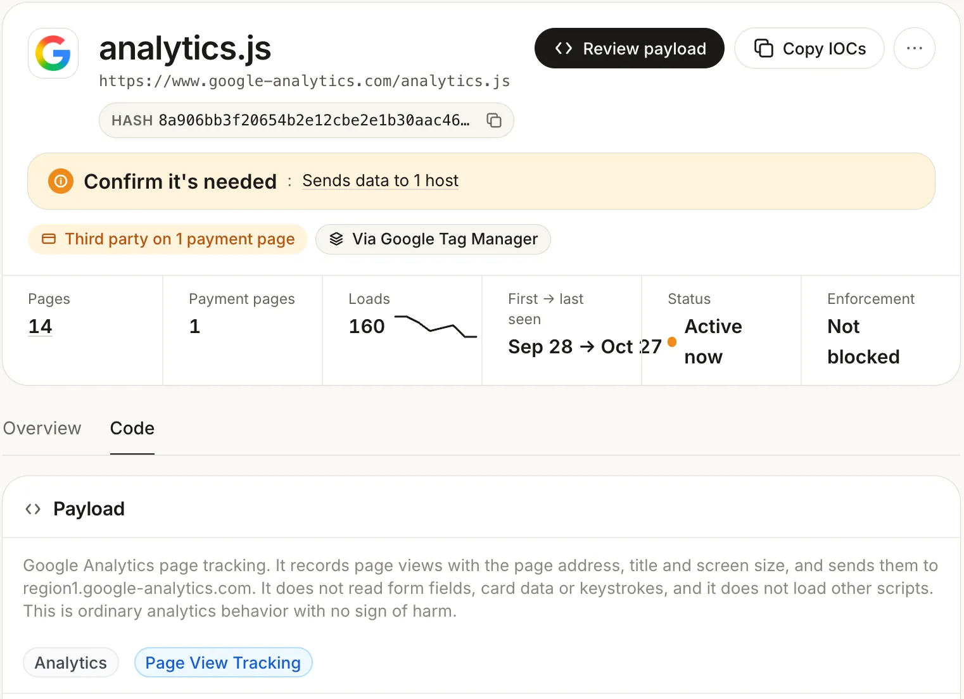Click the Copy IOCs button
The height and width of the screenshot is (699, 964).
[809, 48]
